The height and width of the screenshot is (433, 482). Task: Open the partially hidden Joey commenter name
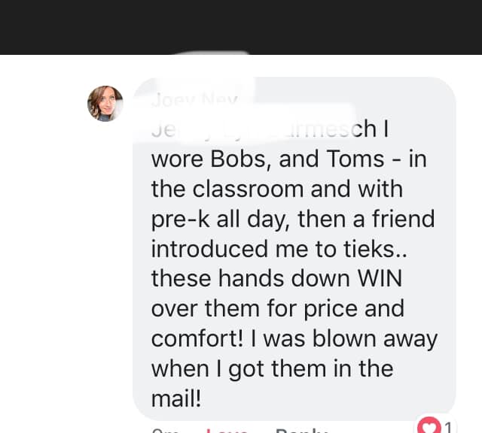pyautogui.click(x=195, y=100)
